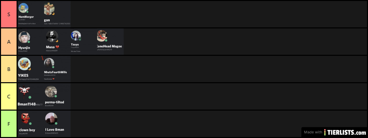
Task: Click YIKES octopus avatar
Action: pos(25,64)
